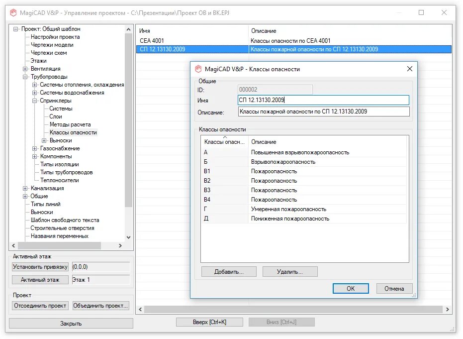463x339 pixels.
Task: Click the Удалить... button in dialog
Action: (290, 272)
